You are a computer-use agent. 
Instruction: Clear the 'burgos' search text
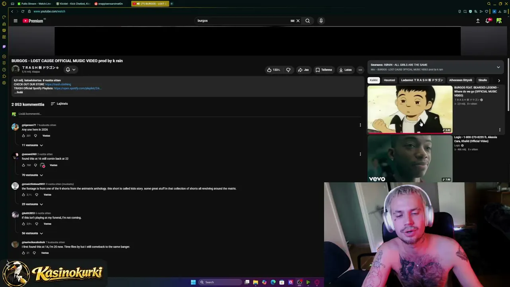[298, 21]
